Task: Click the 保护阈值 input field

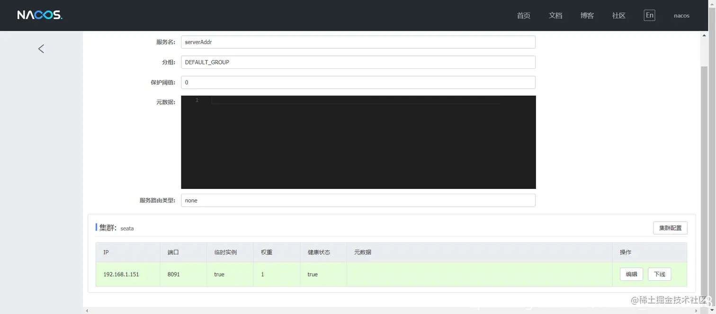Action: pos(358,82)
